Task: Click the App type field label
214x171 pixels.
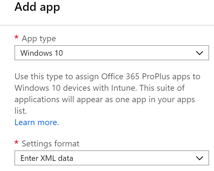Action: pos(39,38)
